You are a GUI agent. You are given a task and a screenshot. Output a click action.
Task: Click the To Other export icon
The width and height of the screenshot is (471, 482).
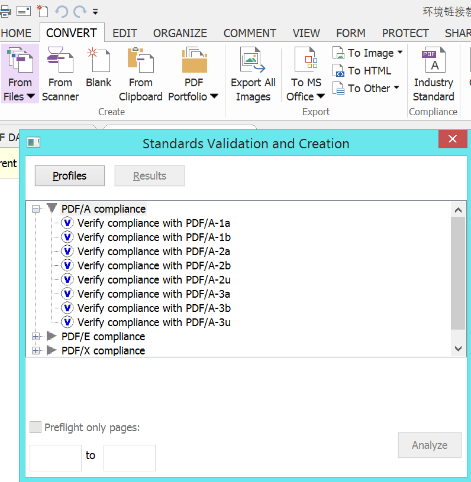[x=338, y=88]
